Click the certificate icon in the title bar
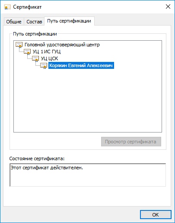 click(x=7, y=7)
